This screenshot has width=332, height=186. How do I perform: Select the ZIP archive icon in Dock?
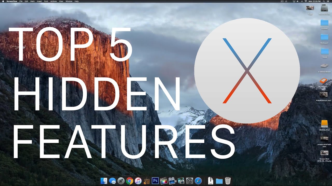click(211, 181)
